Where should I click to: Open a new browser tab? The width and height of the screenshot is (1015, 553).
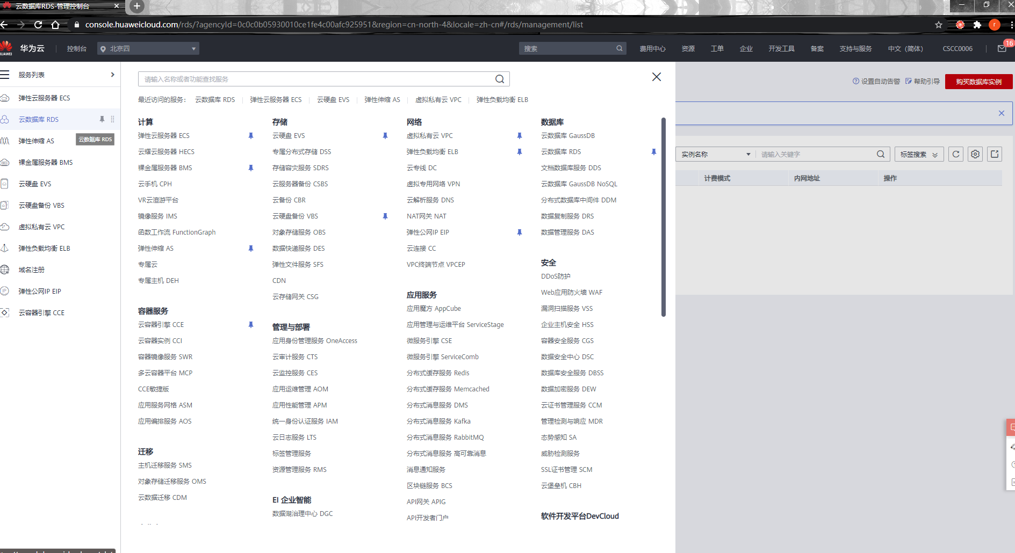pos(137,6)
